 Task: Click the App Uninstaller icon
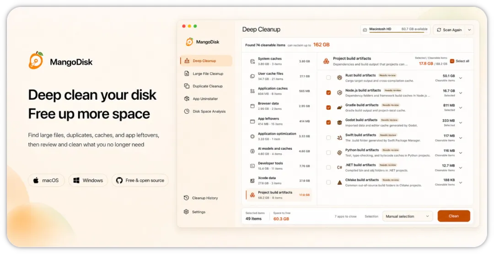tap(187, 99)
